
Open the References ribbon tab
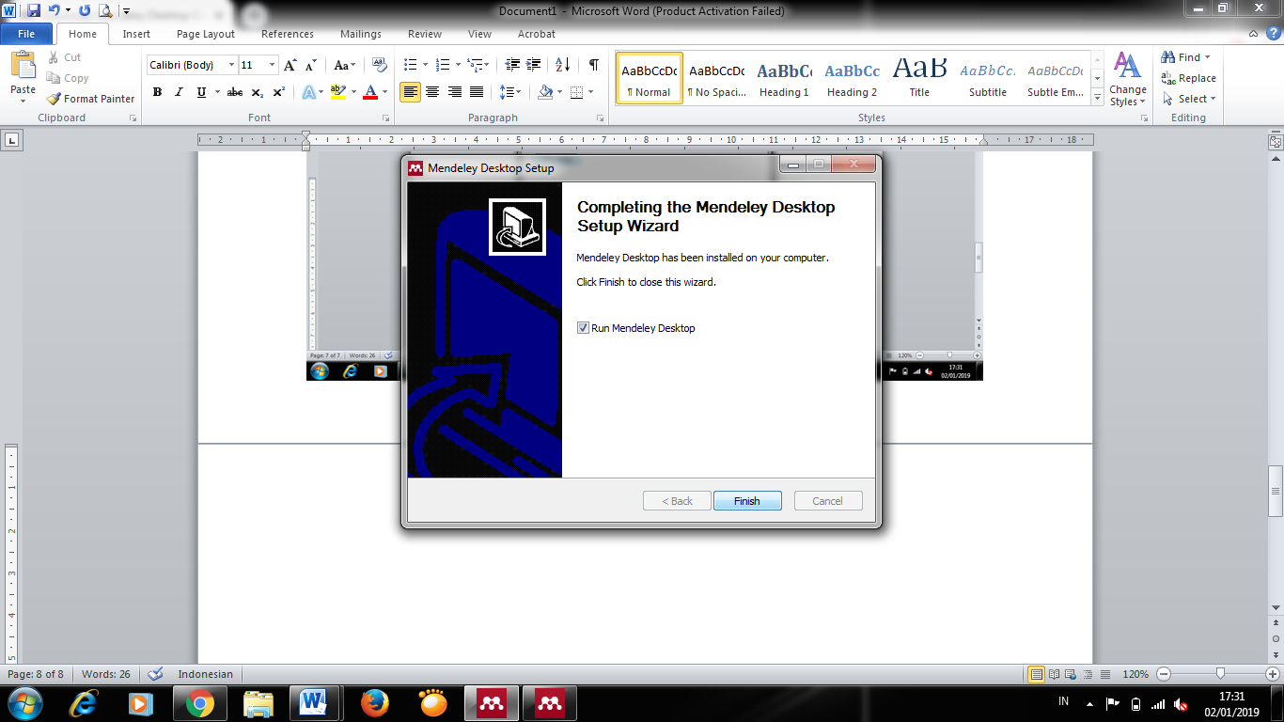(288, 34)
